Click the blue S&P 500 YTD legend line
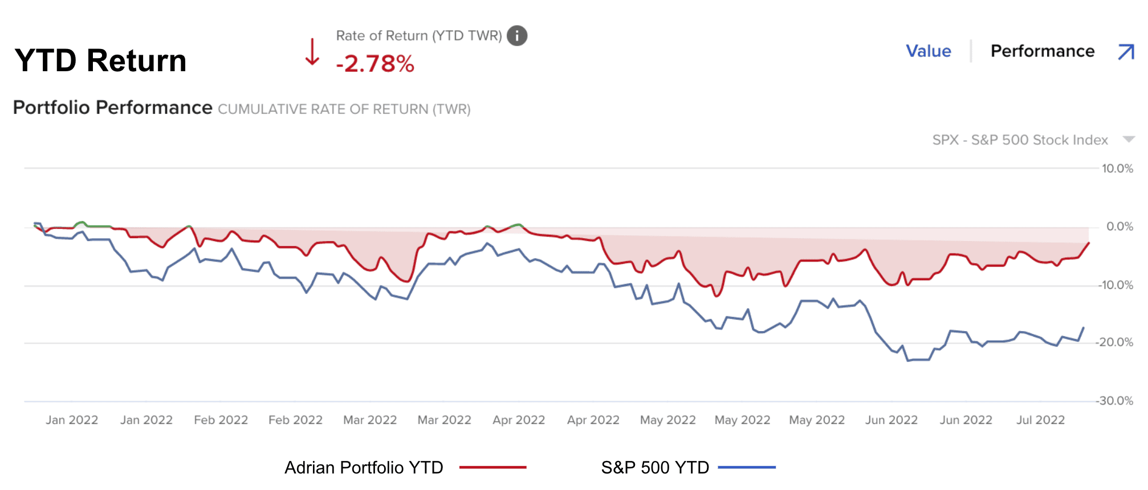The width and height of the screenshot is (1148, 490). pos(747,467)
